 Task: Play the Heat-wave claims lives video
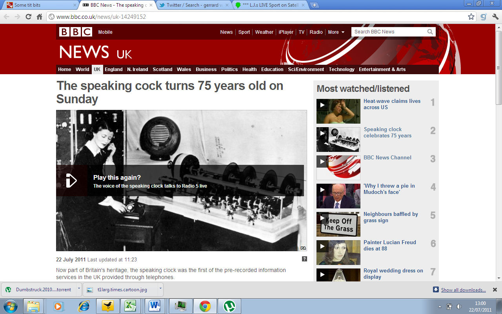tap(338, 111)
